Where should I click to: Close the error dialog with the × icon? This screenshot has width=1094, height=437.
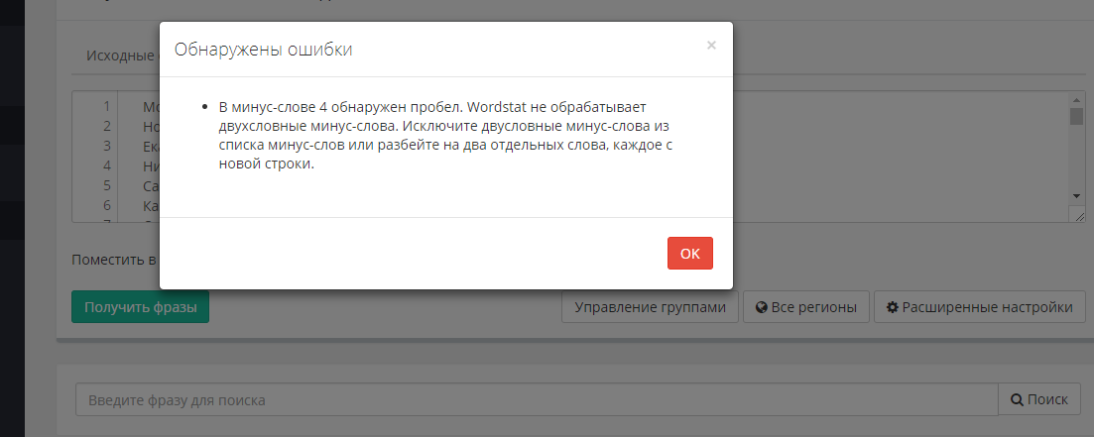(711, 46)
